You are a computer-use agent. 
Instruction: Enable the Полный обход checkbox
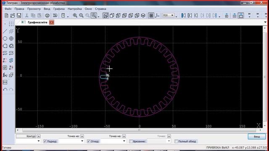coord(176,141)
